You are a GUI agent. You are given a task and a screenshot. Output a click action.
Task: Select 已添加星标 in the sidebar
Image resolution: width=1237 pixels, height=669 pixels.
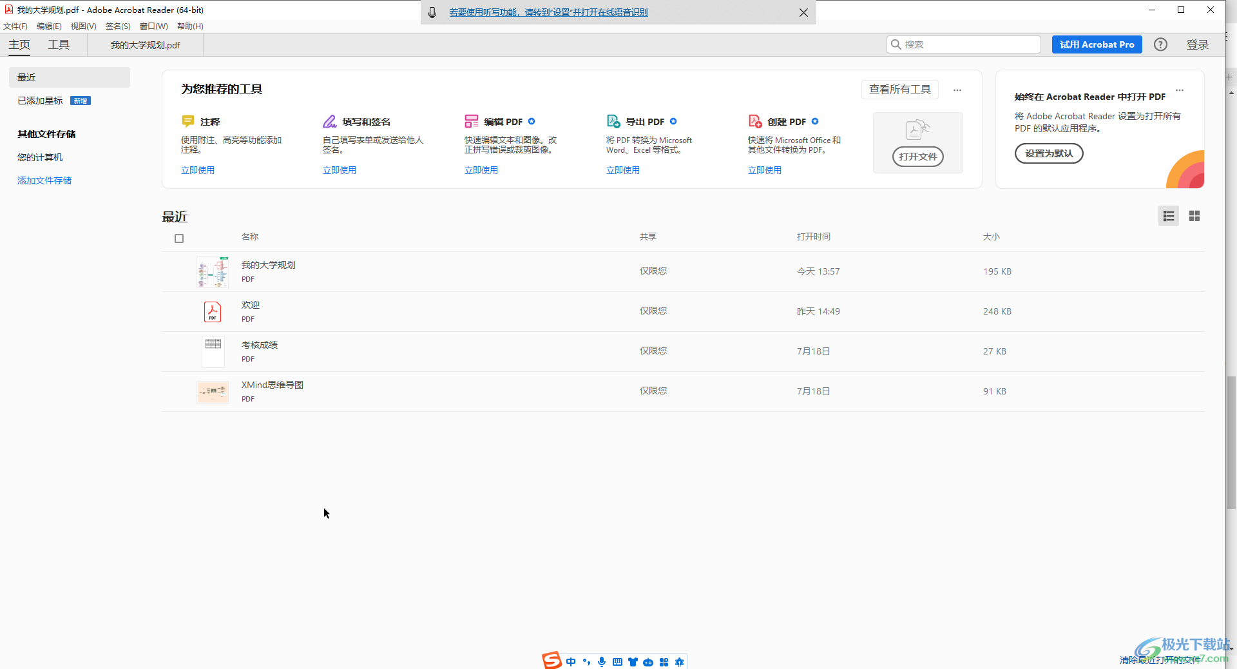(40, 101)
